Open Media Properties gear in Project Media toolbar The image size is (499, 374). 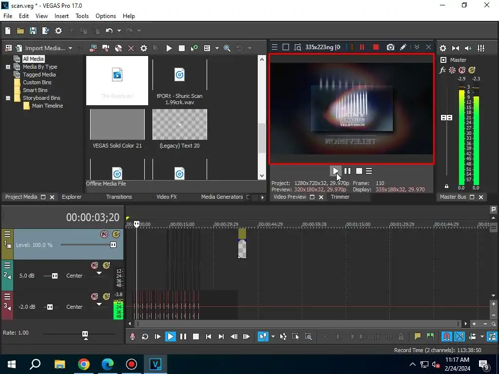(144, 48)
